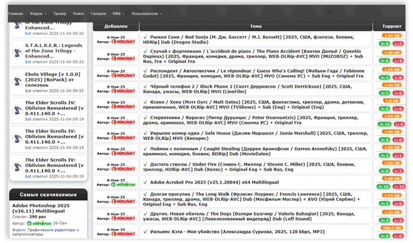This screenshot has width=413, height=243.
Task: Open the Главная navigation item
Action: pyautogui.click(x=15, y=14)
